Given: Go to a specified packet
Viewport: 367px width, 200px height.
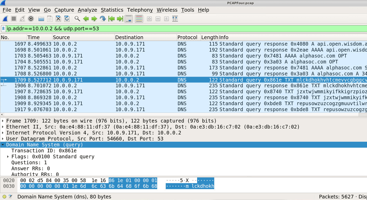Looking at the screenshot, I should tap(103, 19).
